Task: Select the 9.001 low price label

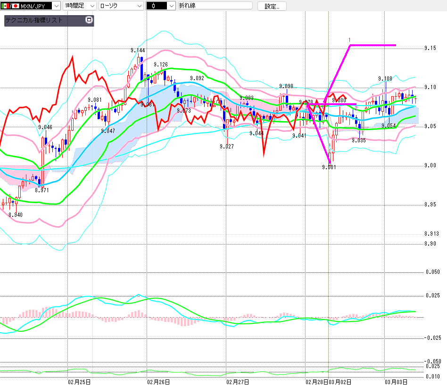Action: 329,167
